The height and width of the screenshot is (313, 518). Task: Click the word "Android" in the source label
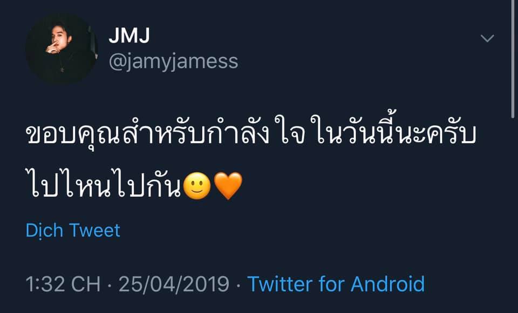[x=387, y=284]
